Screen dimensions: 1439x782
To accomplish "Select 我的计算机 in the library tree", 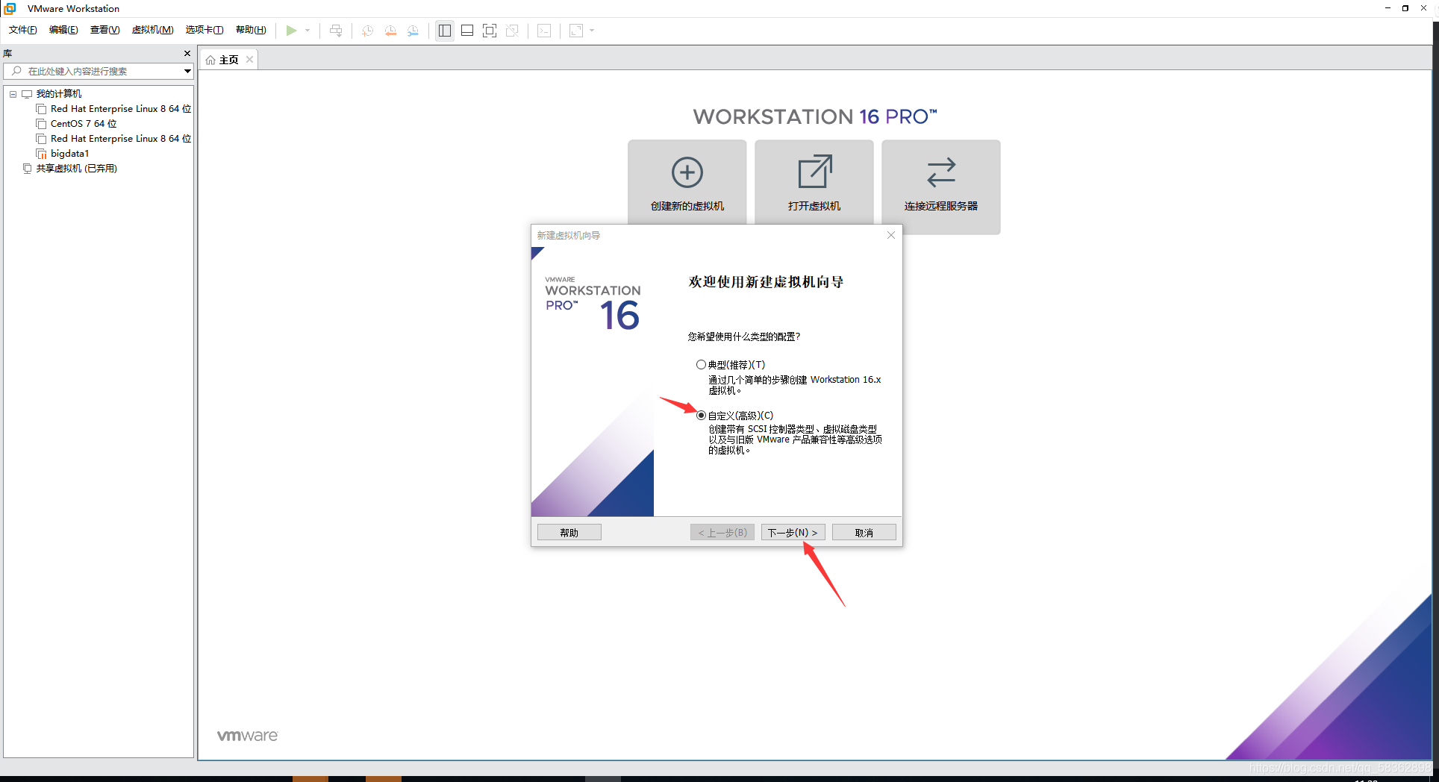I will click(59, 94).
